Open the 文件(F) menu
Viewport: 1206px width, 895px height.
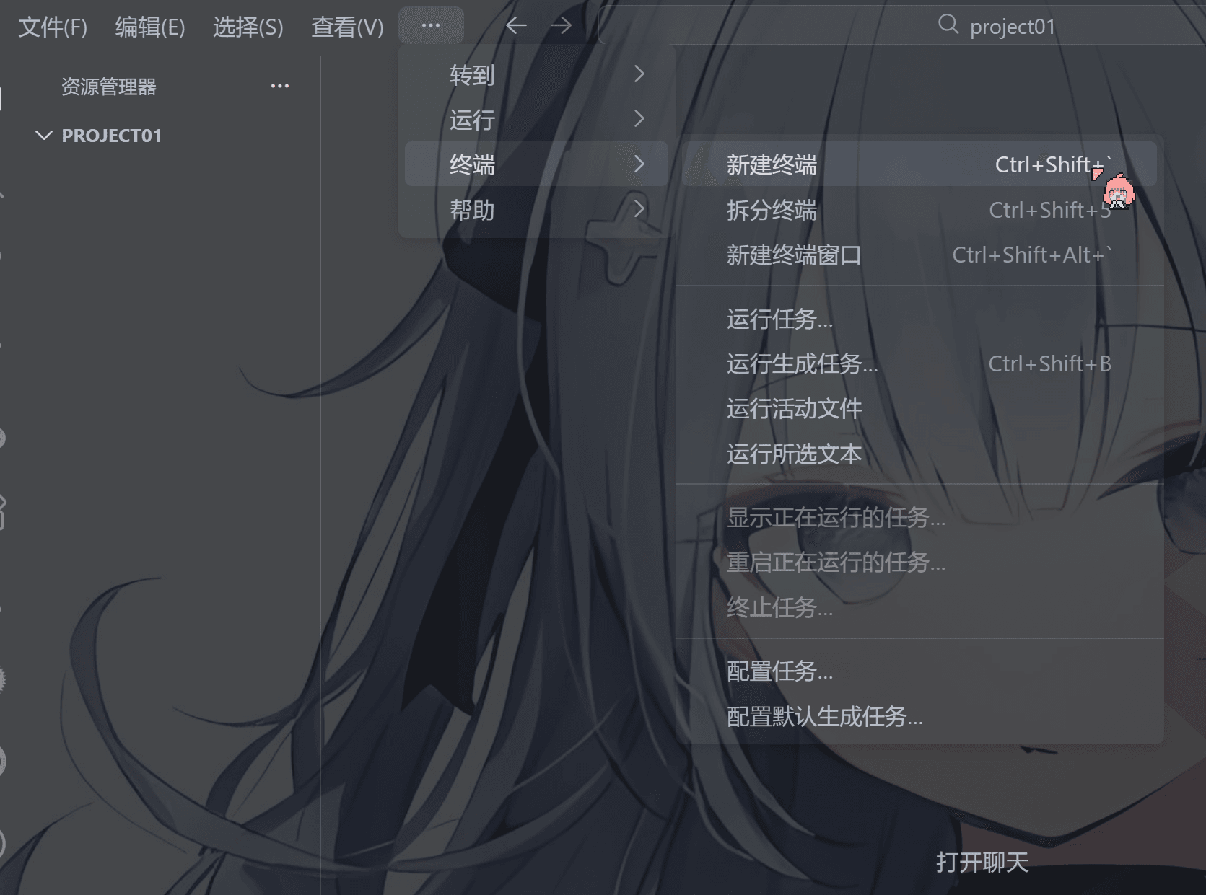pos(53,27)
